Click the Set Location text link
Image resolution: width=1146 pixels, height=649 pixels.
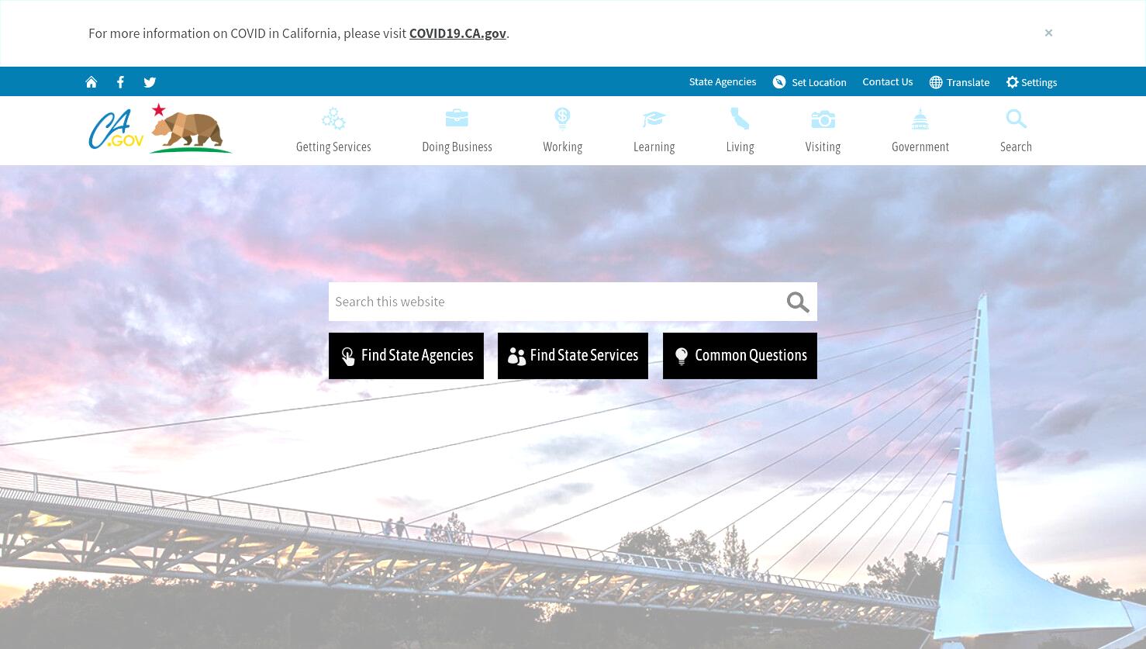point(819,82)
